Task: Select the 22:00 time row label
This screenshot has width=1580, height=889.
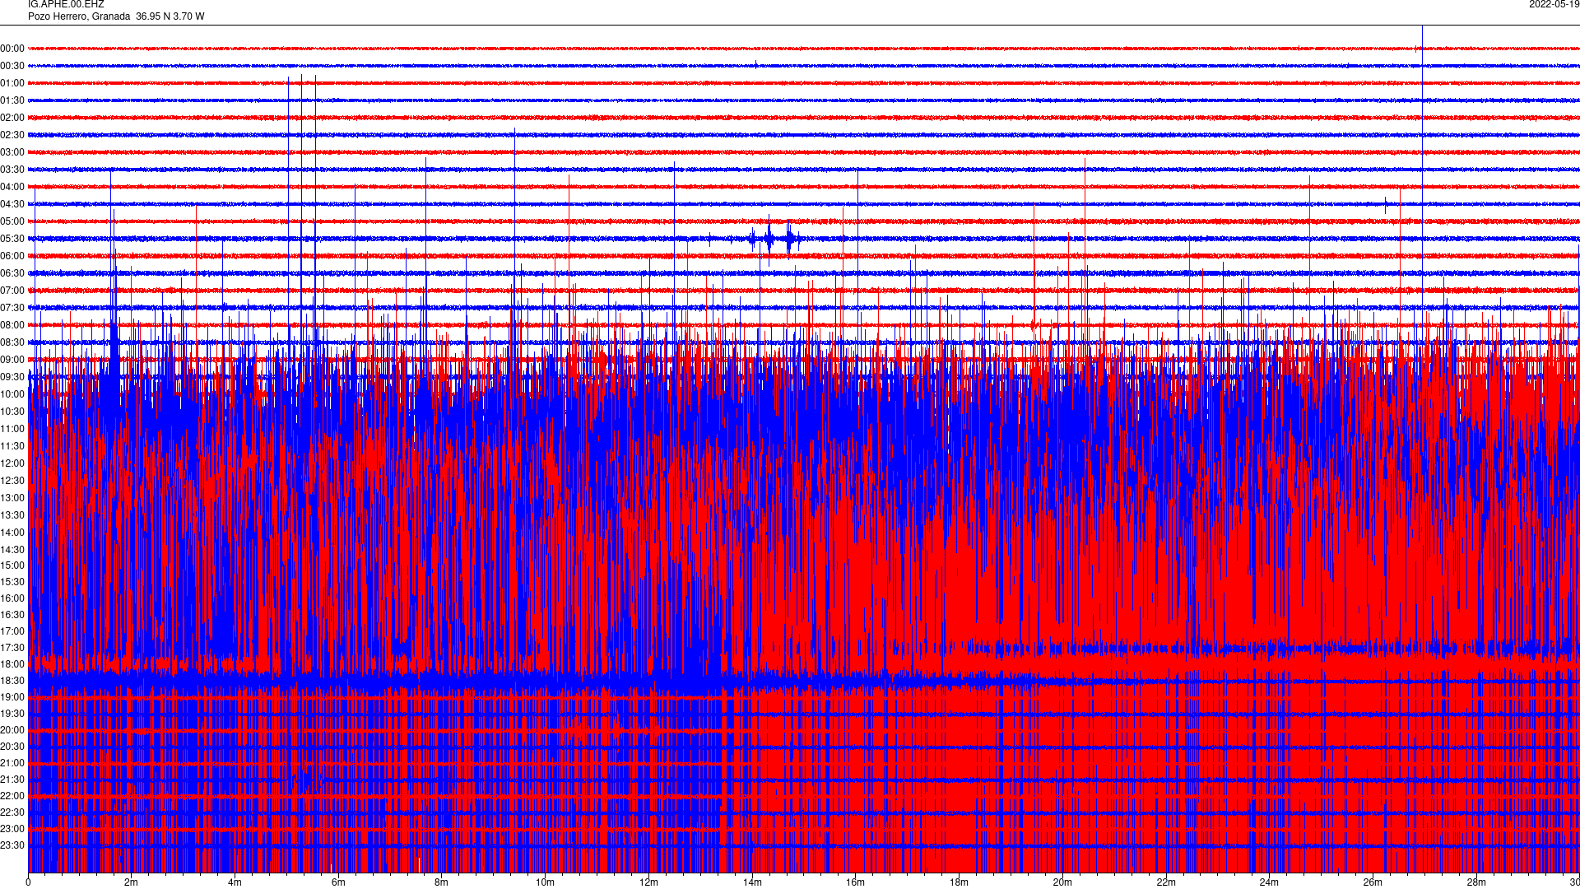Action: [x=12, y=796]
